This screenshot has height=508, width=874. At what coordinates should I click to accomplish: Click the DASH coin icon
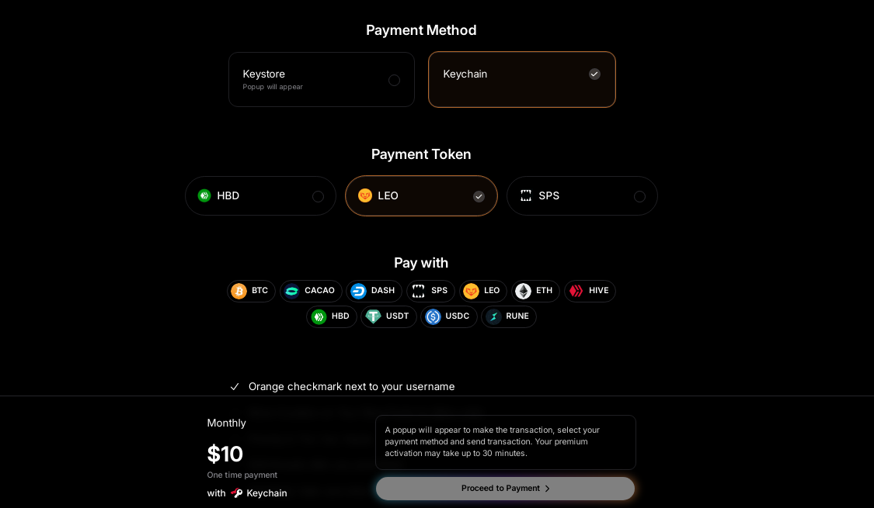[358, 291]
